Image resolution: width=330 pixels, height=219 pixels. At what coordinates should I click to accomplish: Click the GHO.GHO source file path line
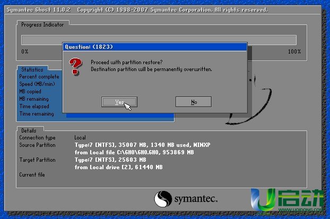pos(134,152)
